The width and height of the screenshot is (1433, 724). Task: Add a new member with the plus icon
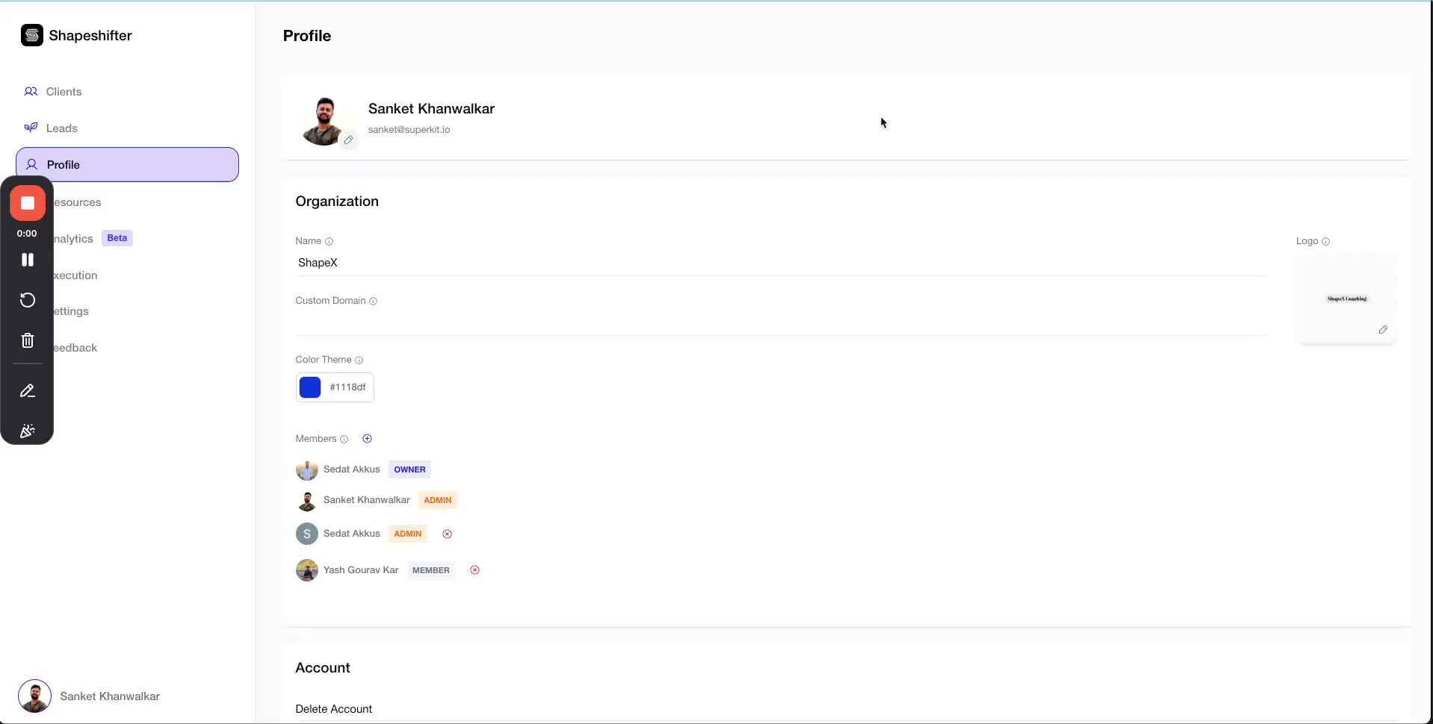click(x=367, y=438)
